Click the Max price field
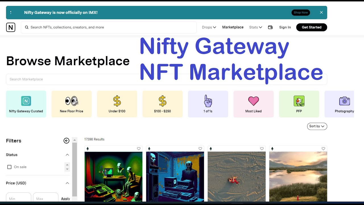Screen dimensions: 364x205 pyautogui.click(x=45, y=197)
